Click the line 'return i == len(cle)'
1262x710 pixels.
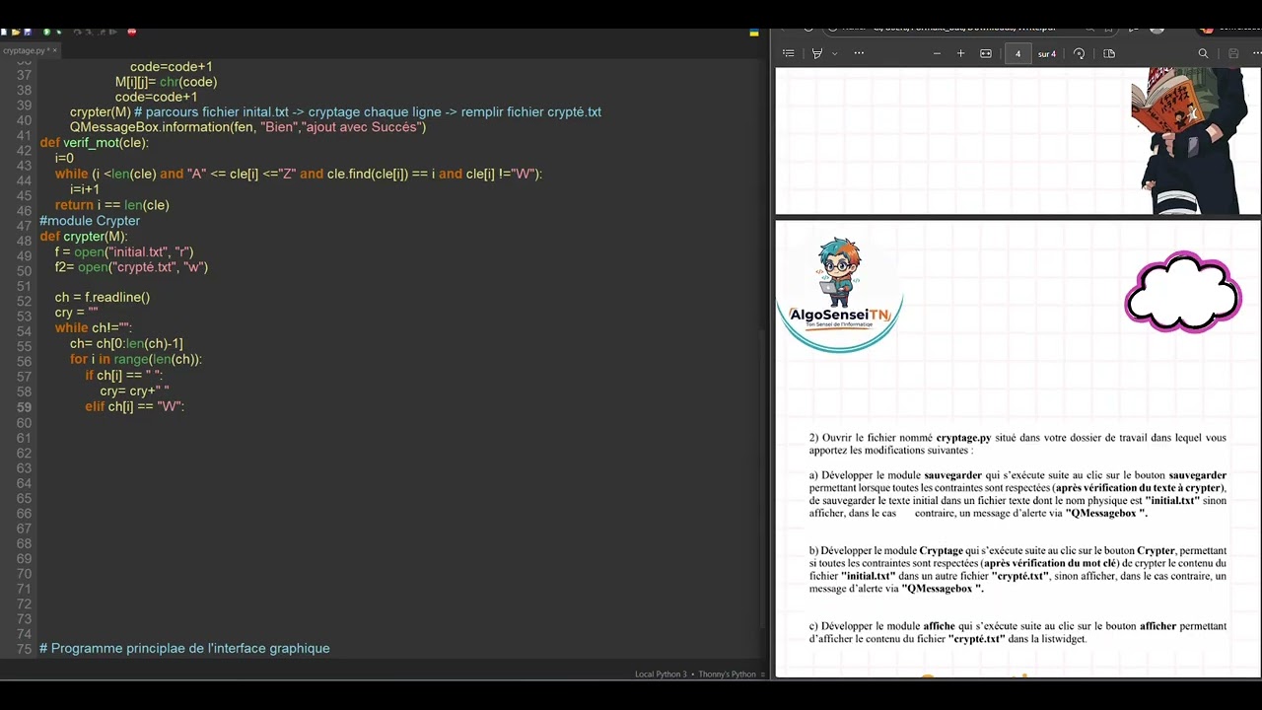coord(112,205)
